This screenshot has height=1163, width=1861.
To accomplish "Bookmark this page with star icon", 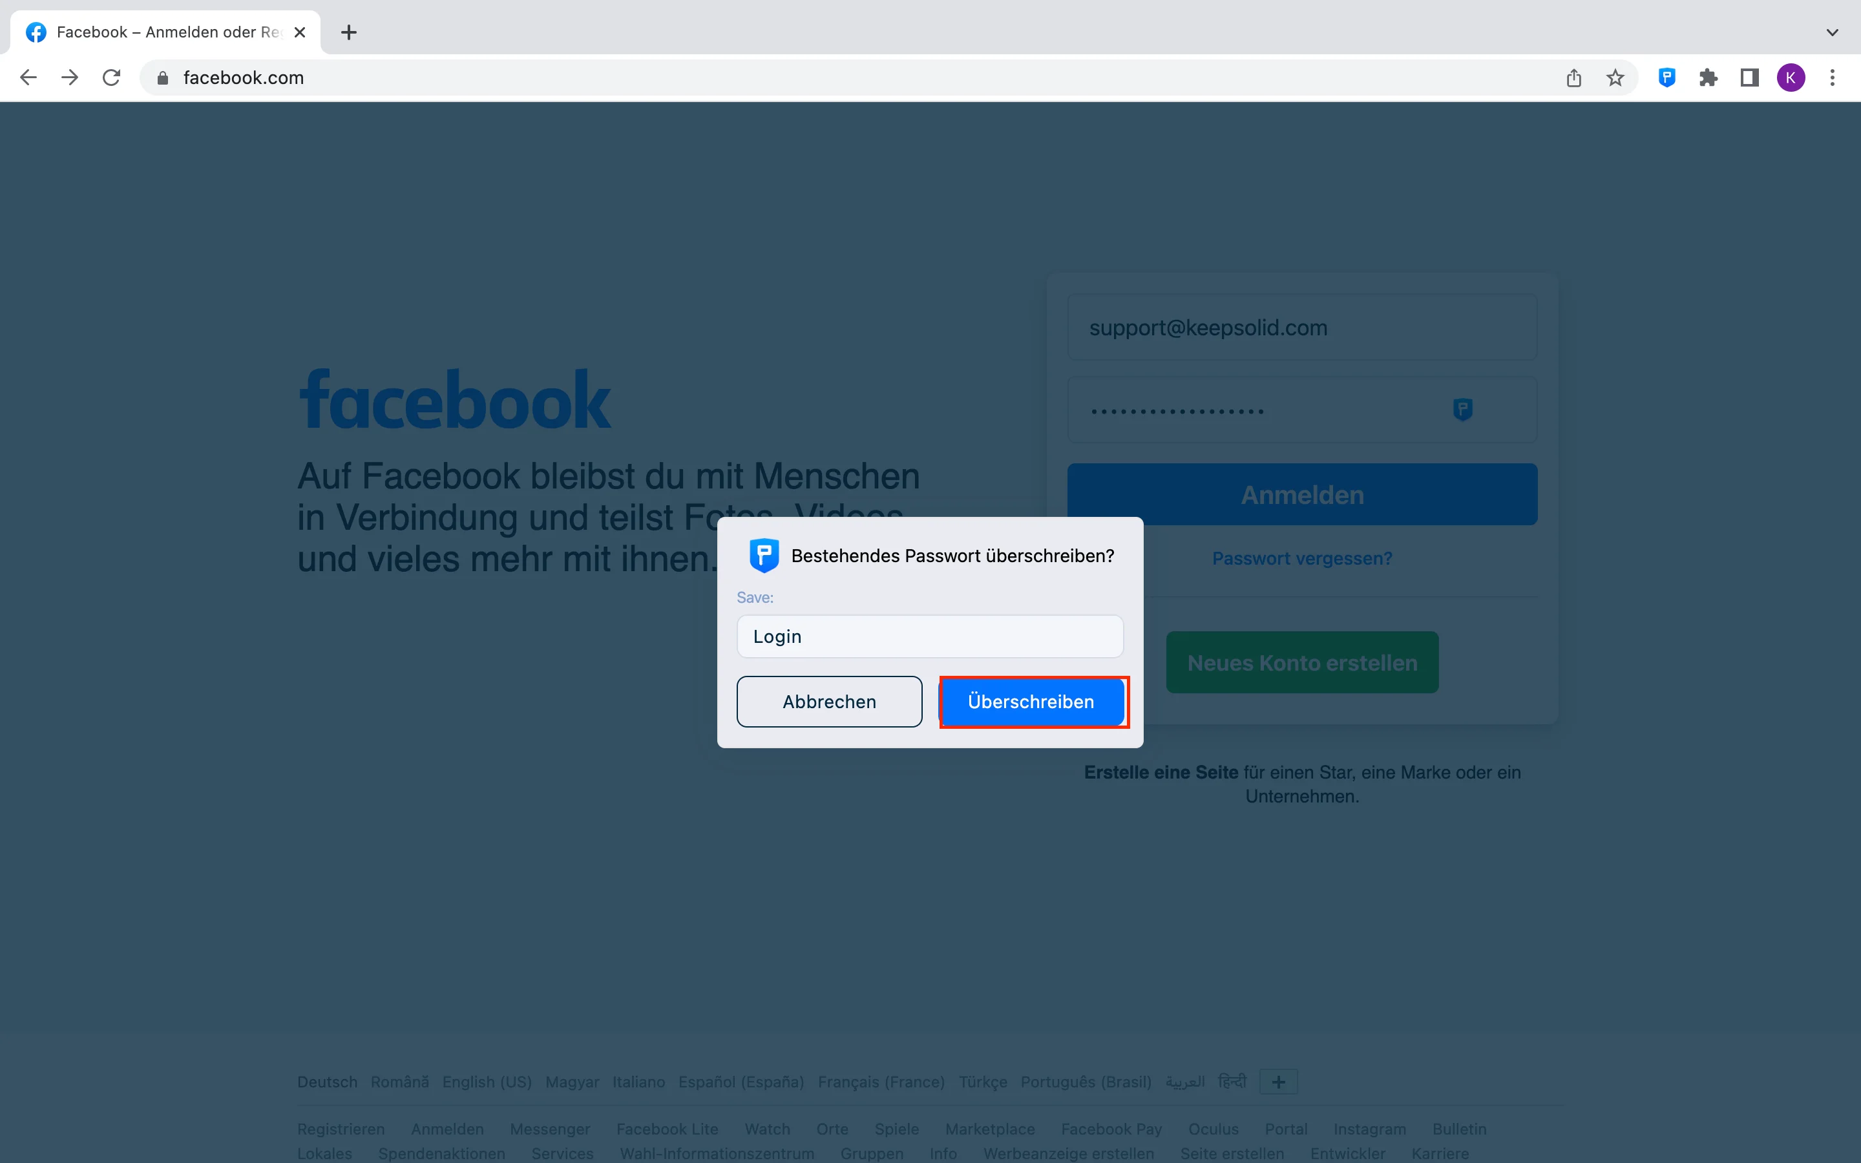I will [1615, 78].
